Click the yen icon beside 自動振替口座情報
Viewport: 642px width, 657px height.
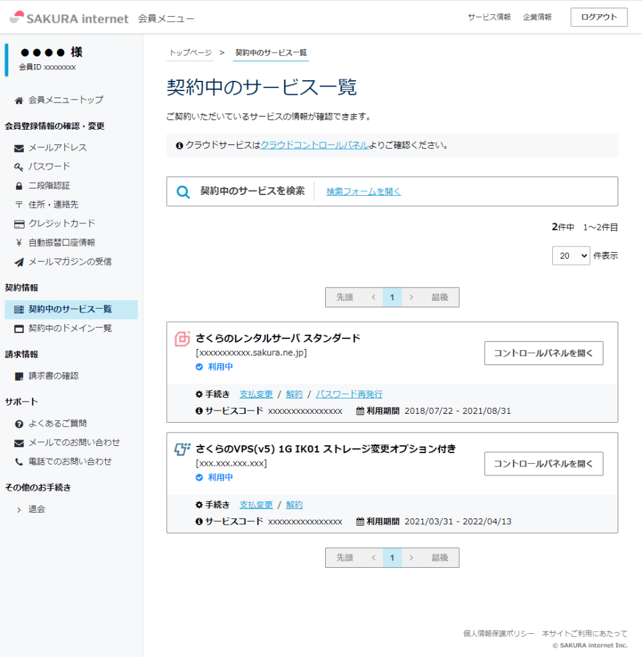19,243
